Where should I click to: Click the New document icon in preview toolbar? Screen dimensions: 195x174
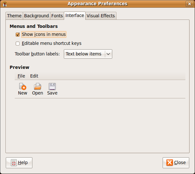[x=22, y=86]
